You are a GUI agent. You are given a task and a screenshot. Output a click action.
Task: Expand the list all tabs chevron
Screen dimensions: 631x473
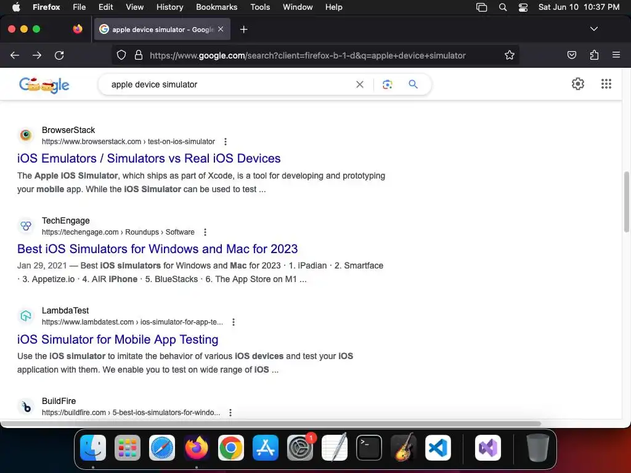pos(593,29)
